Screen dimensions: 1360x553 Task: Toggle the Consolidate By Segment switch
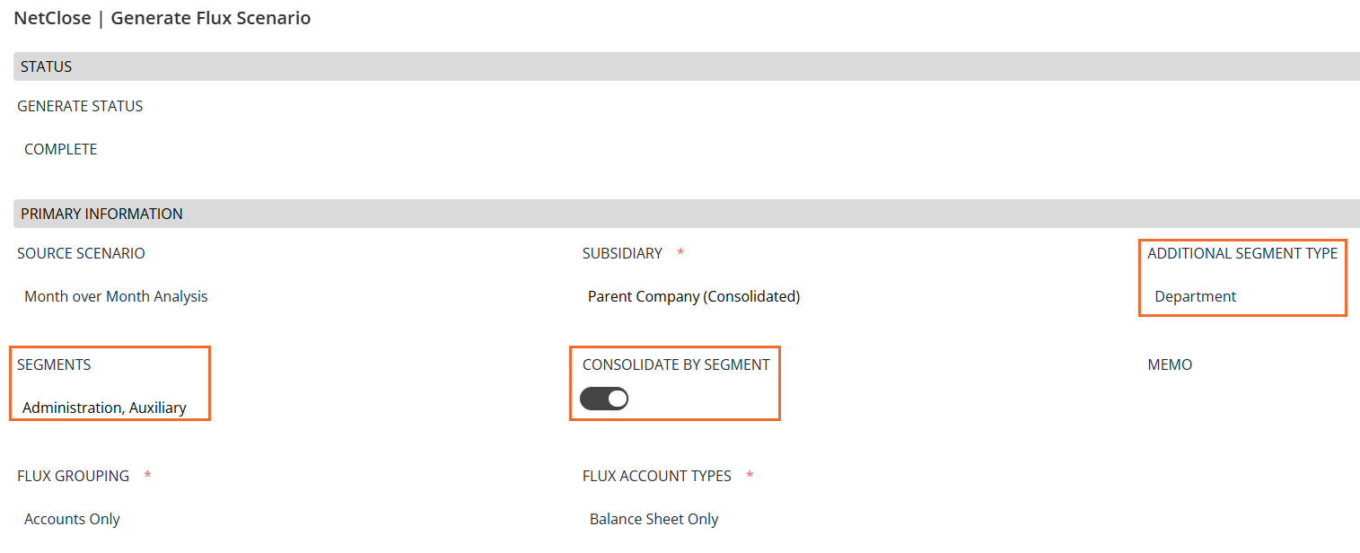click(604, 399)
